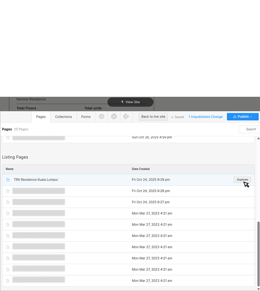Open the Forms tab
Image resolution: width=260 pixels, height=291 pixels.
86,117
